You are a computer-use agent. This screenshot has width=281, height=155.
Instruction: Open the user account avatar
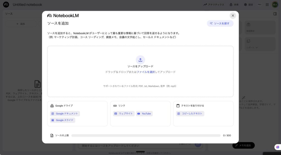point(275,5)
